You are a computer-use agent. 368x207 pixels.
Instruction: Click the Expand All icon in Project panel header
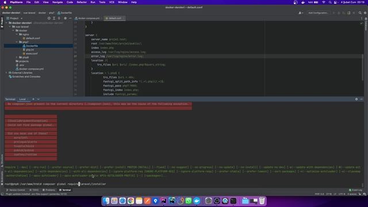pyautogui.click(x=54, y=18)
